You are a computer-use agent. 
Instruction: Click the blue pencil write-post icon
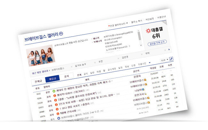coord(171,59)
